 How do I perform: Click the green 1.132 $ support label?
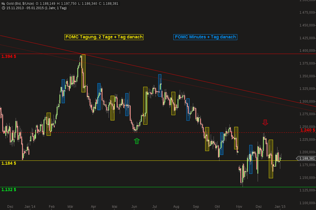pyautogui.click(x=8, y=189)
